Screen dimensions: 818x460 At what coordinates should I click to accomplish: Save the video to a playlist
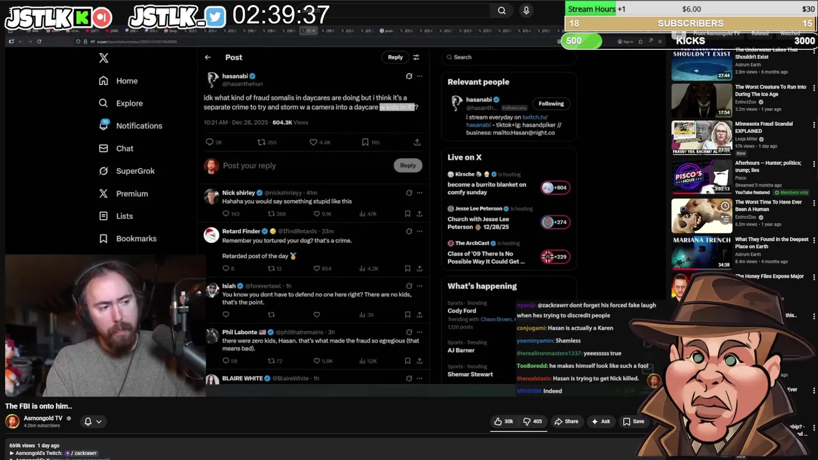tap(633, 422)
